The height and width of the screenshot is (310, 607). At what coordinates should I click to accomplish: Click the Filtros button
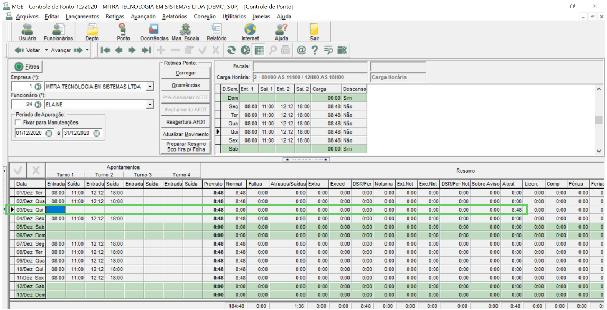click(x=27, y=67)
